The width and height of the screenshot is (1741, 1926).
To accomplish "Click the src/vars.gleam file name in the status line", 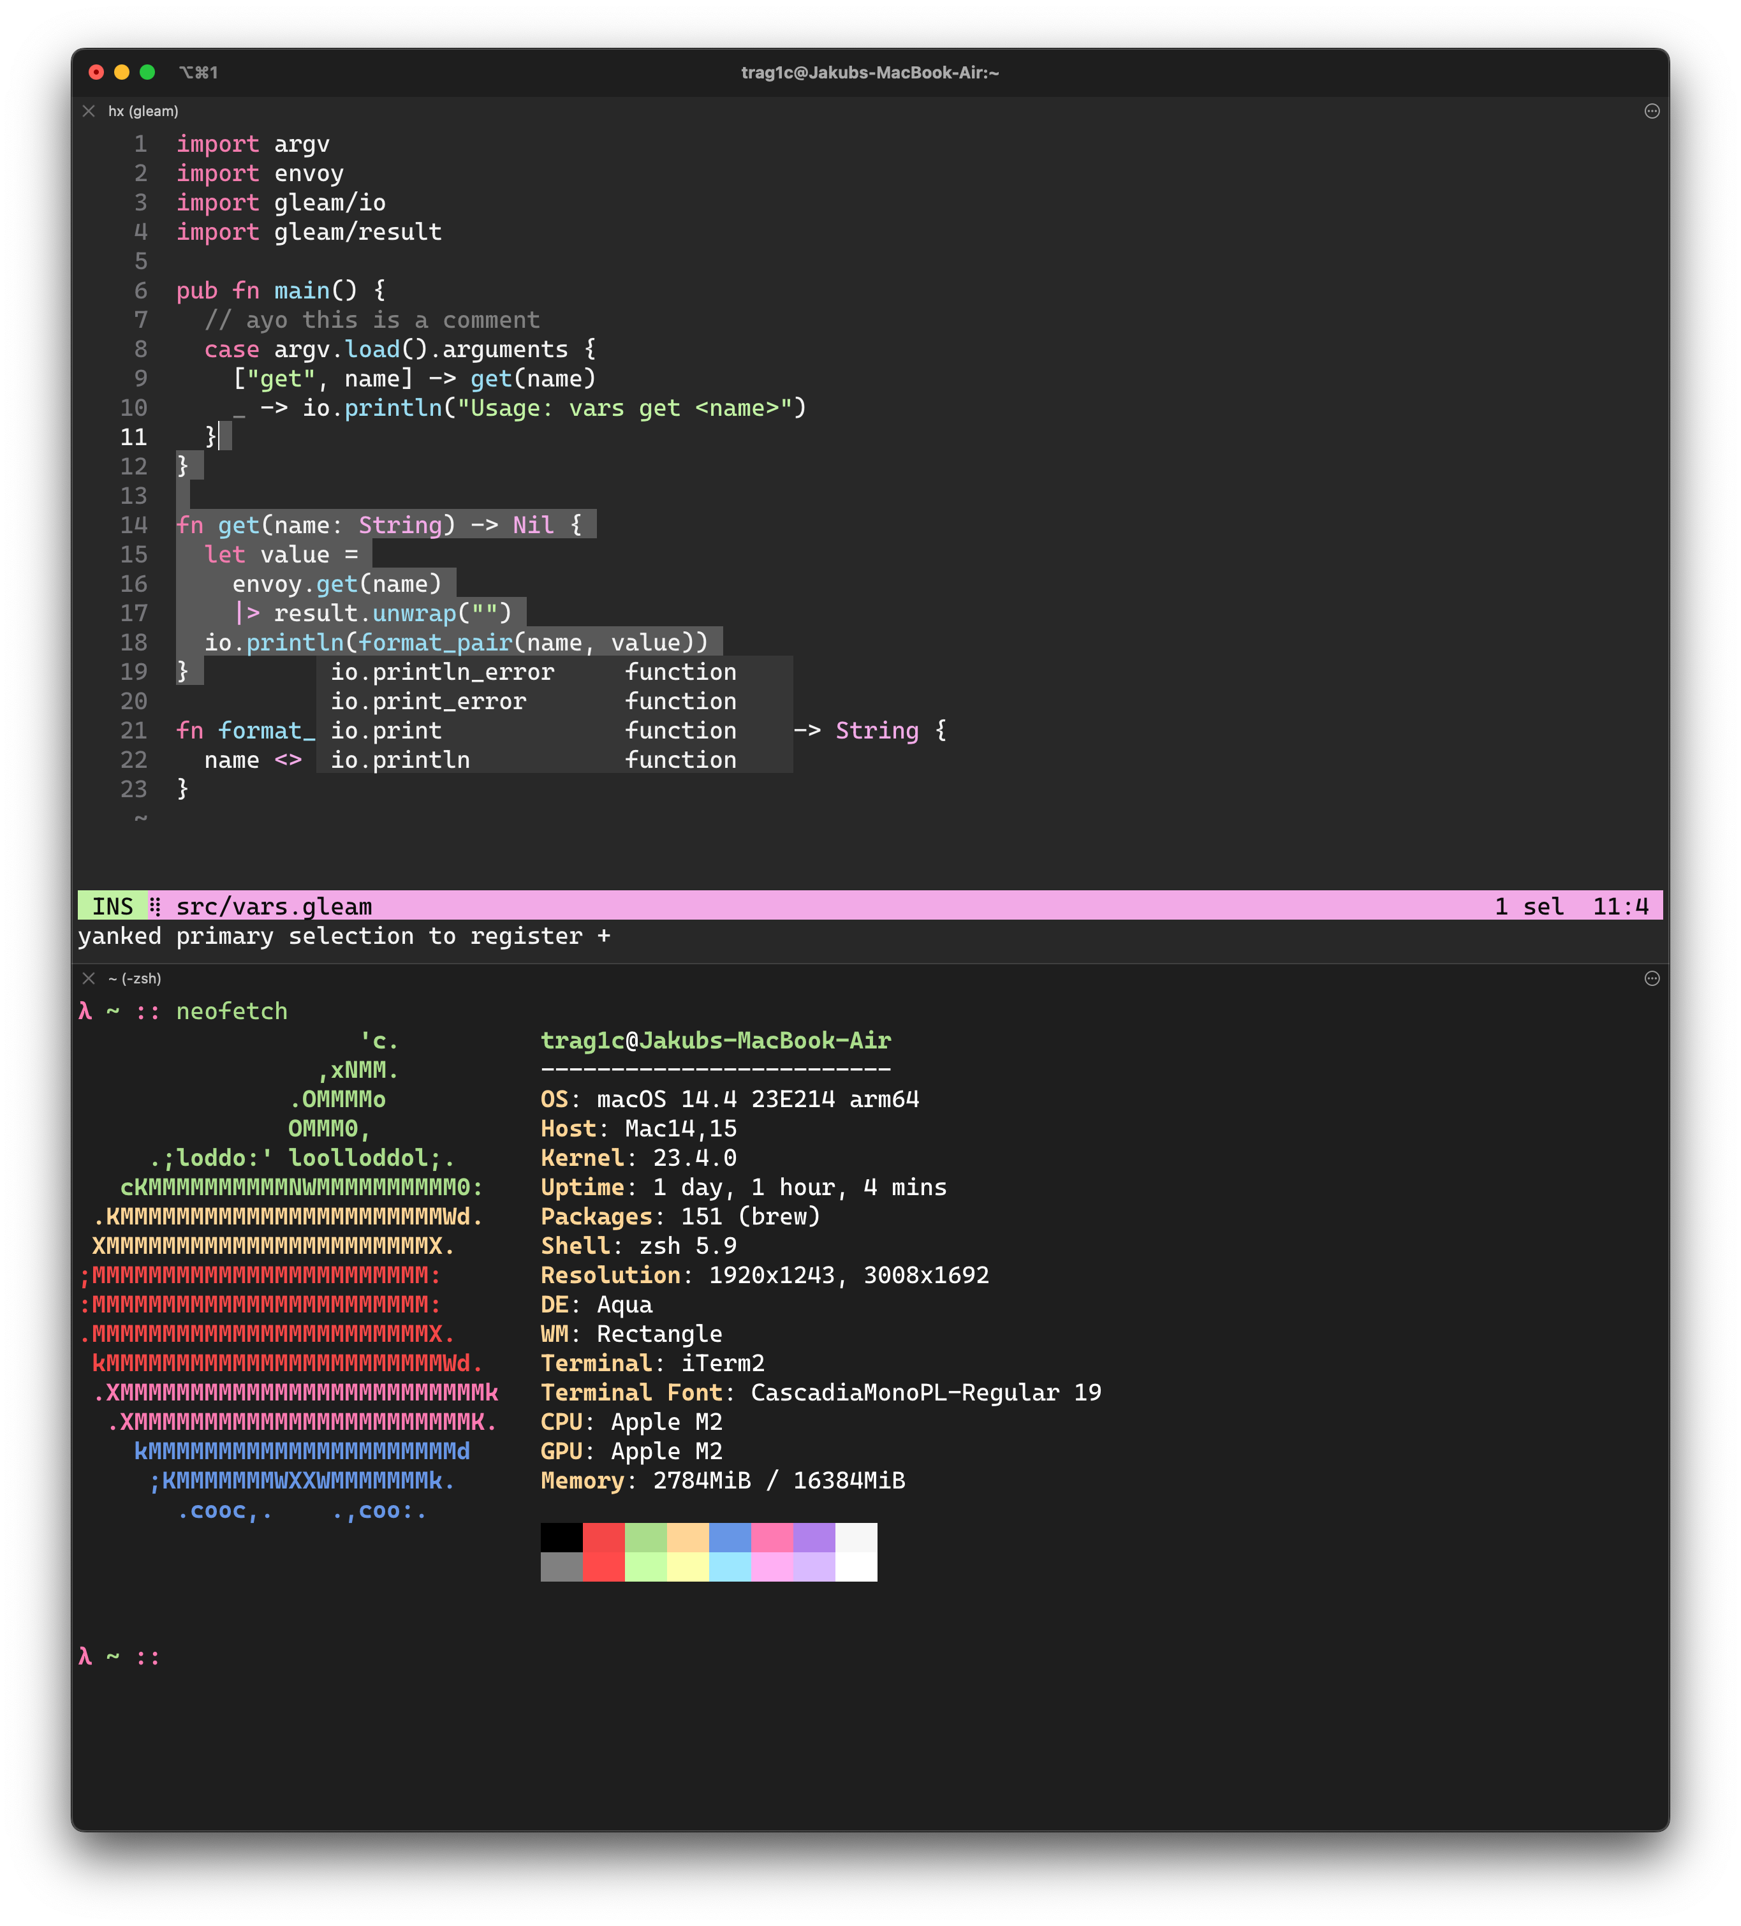I will pyautogui.click(x=274, y=906).
